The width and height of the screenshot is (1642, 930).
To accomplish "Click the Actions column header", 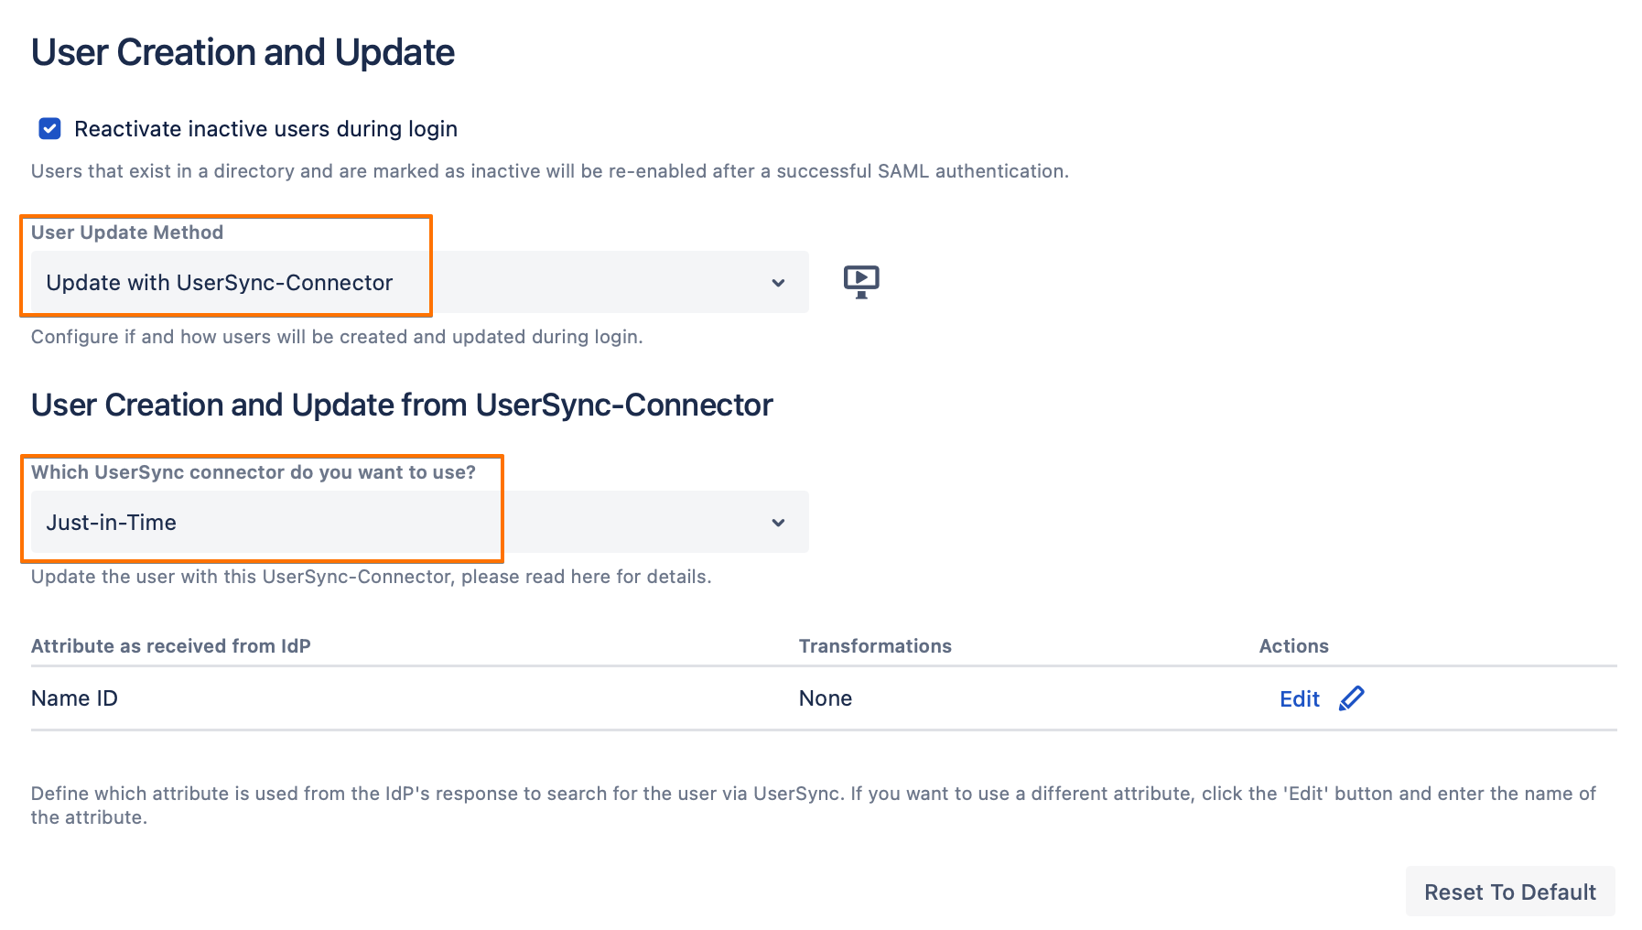I will coord(1293,646).
